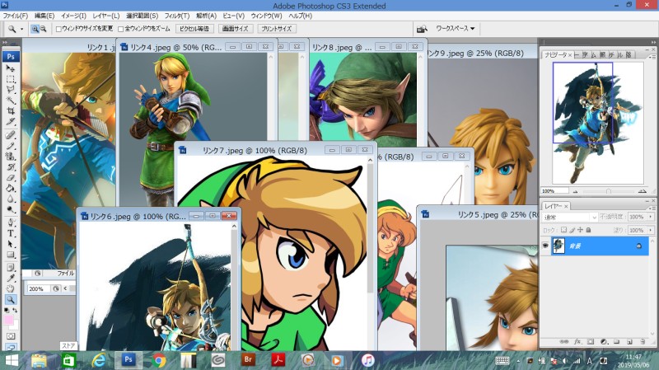Select the Healing Brush tool
Screen dimensions: 659x370
pos(11,135)
